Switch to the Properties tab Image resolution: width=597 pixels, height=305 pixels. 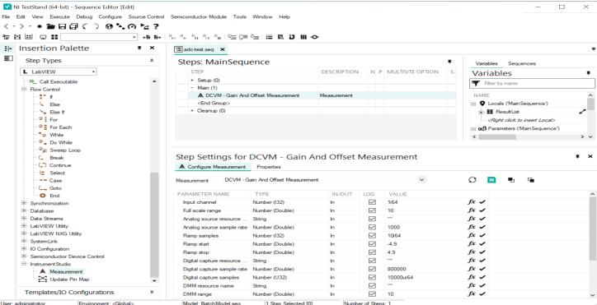(x=269, y=167)
